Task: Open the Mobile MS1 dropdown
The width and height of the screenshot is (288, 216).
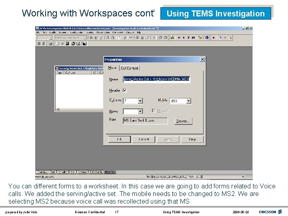Action: [x=189, y=101]
